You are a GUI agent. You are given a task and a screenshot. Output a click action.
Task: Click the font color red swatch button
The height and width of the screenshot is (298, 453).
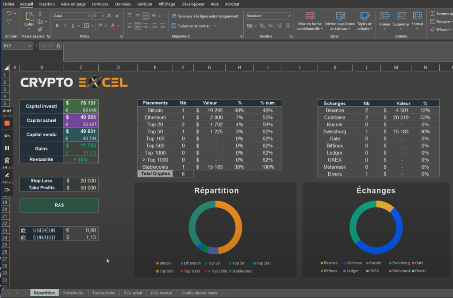click(x=112, y=26)
